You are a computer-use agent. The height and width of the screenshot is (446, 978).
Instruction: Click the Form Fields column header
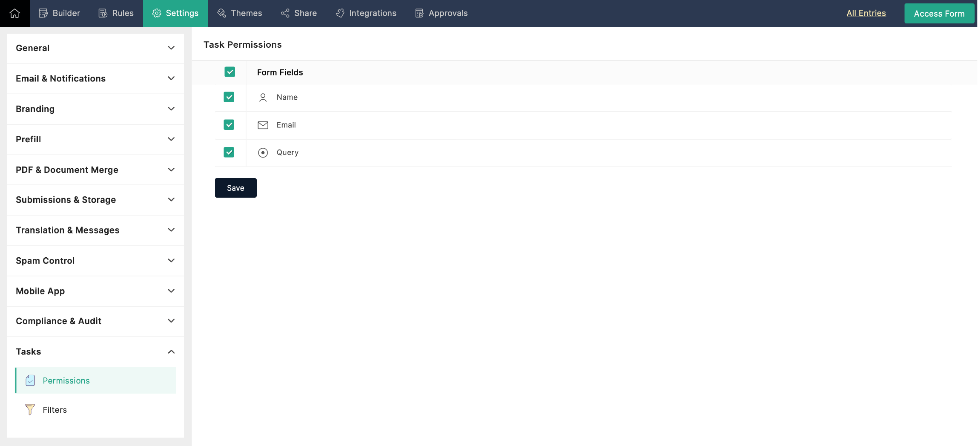pyautogui.click(x=280, y=72)
